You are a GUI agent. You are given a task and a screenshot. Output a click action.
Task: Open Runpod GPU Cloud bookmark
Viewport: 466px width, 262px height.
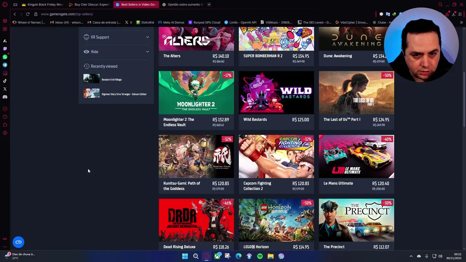tap(204, 22)
